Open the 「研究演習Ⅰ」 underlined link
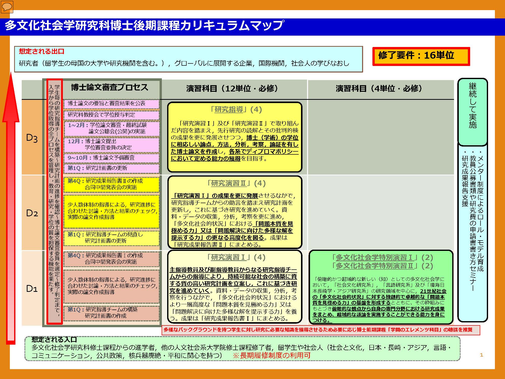The image size is (505, 379). [228, 257]
